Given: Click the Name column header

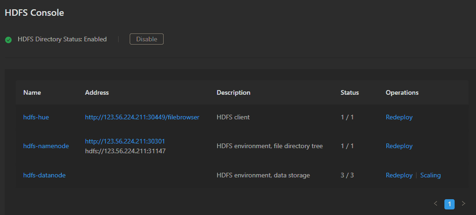Looking at the screenshot, I should tap(32, 92).
